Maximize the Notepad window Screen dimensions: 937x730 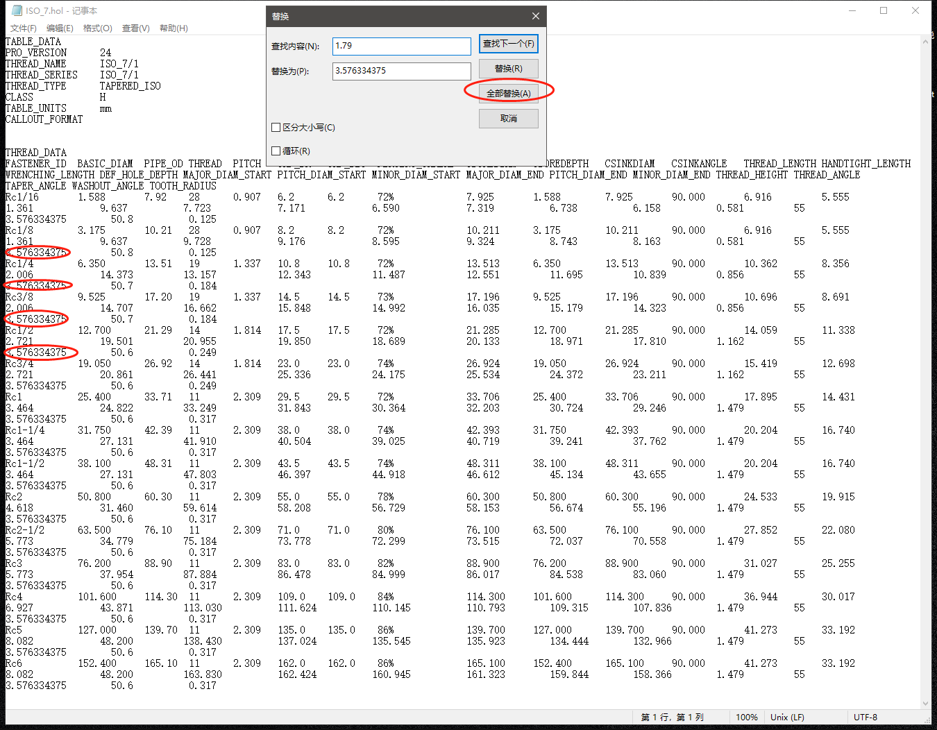[x=884, y=10]
